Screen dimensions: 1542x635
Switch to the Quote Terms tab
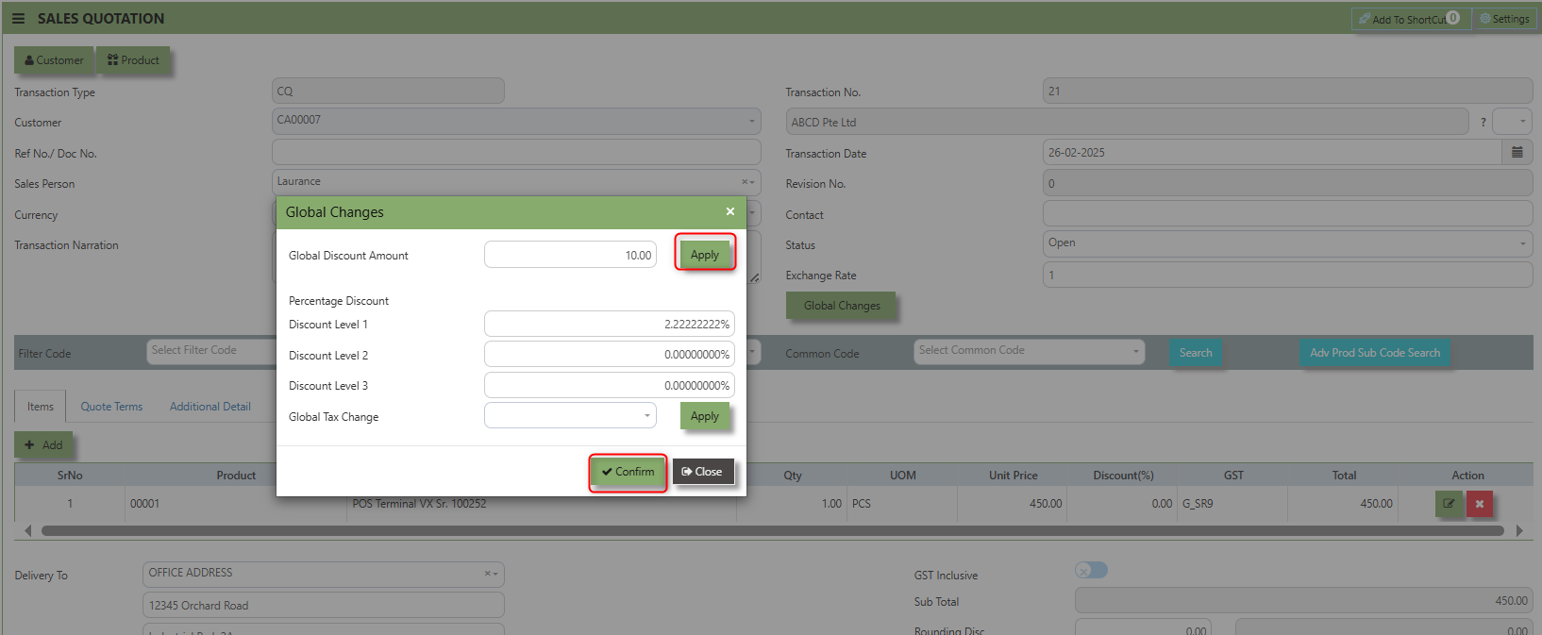[x=111, y=407]
